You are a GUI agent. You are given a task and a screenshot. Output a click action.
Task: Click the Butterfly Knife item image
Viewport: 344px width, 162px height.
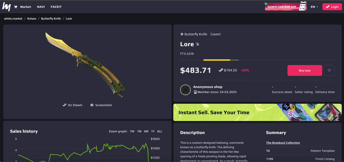(x=85, y=65)
